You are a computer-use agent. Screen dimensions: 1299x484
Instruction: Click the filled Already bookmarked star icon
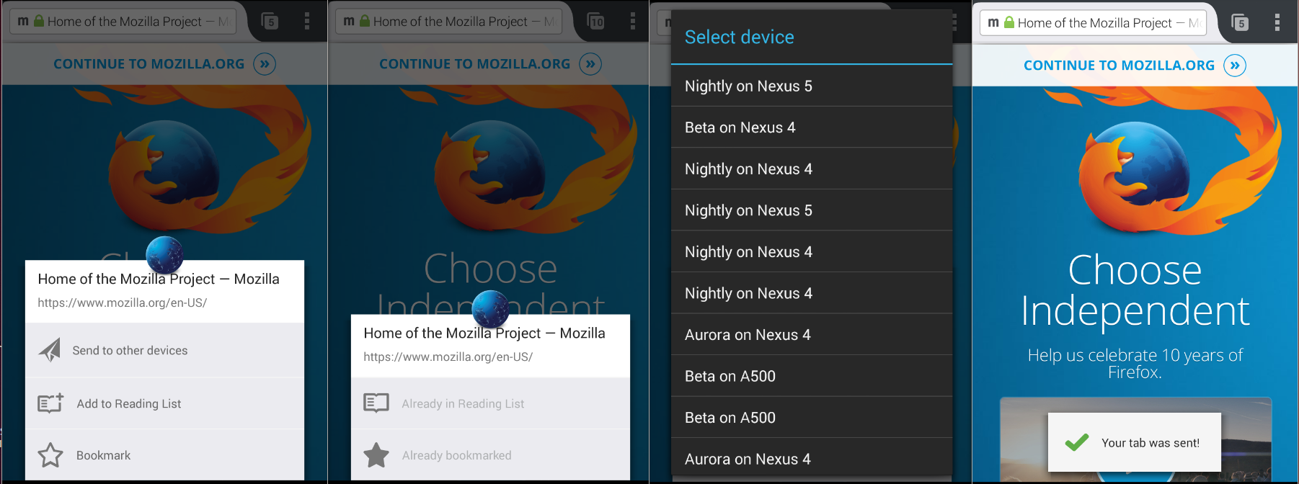click(x=376, y=455)
